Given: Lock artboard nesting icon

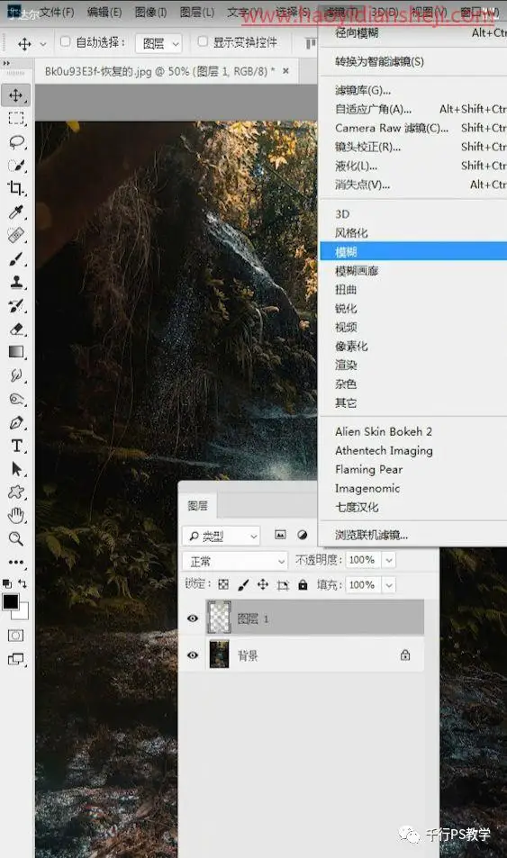Looking at the screenshot, I should coord(283,585).
